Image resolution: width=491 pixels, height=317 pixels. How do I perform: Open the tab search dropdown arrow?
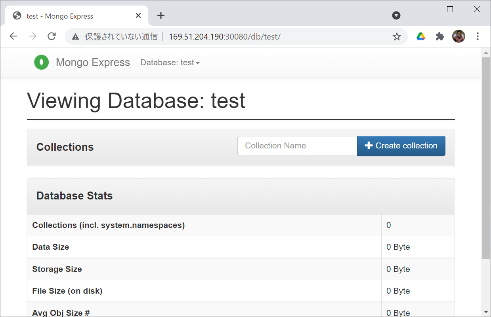396,16
